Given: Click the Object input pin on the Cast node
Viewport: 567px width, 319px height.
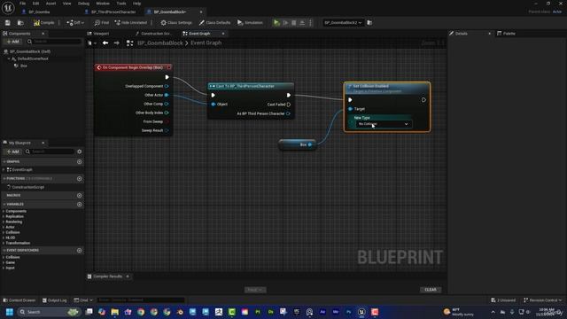Looking at the screenshot, I should [x=214, y=105].
